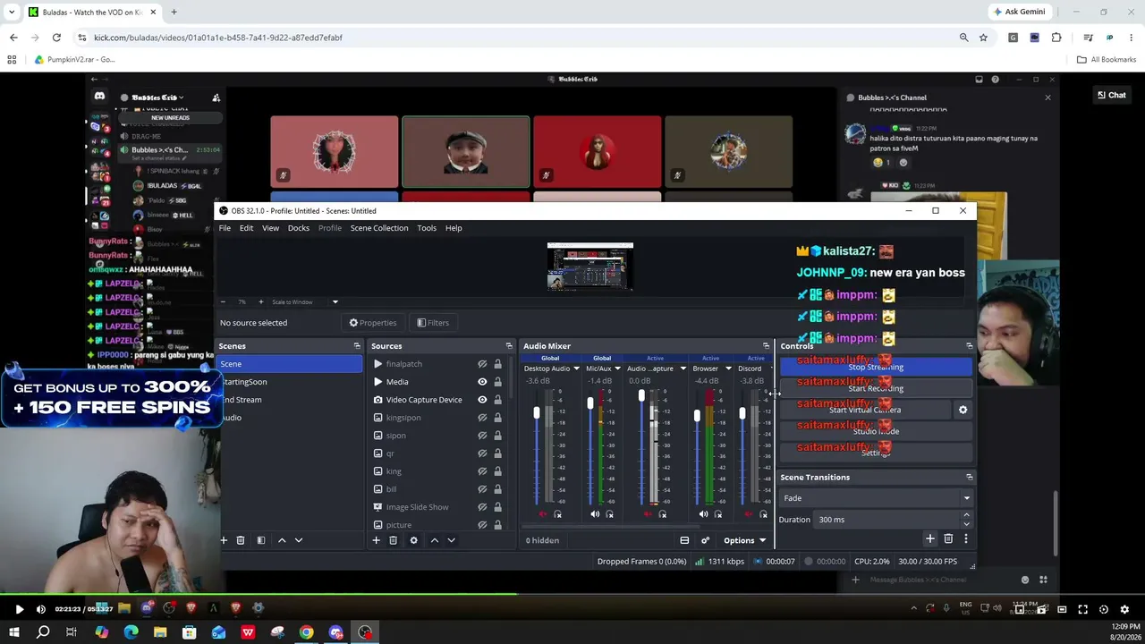Image resolution: width=1145 pixels, height=644 pixels.
Task: Show the sipon source
Action: (x=482, y=436)
